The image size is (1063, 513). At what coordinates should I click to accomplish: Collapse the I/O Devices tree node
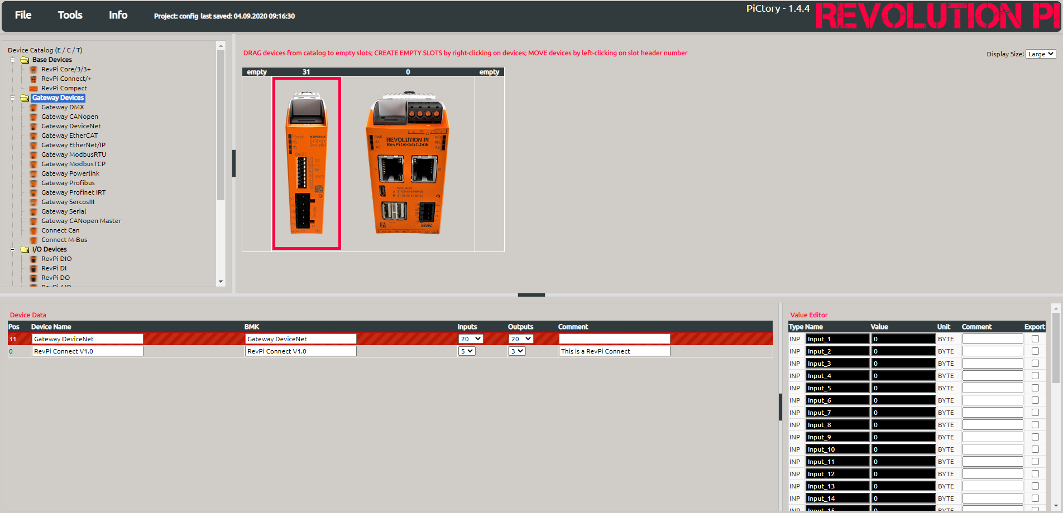tap(12, 249)
